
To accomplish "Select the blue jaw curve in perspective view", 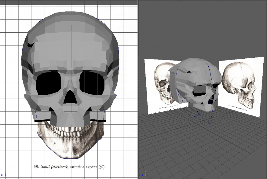I will click(x=193, y=115).
